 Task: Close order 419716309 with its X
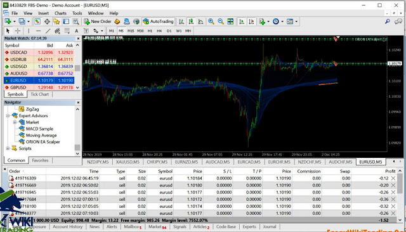coord(393,178)
